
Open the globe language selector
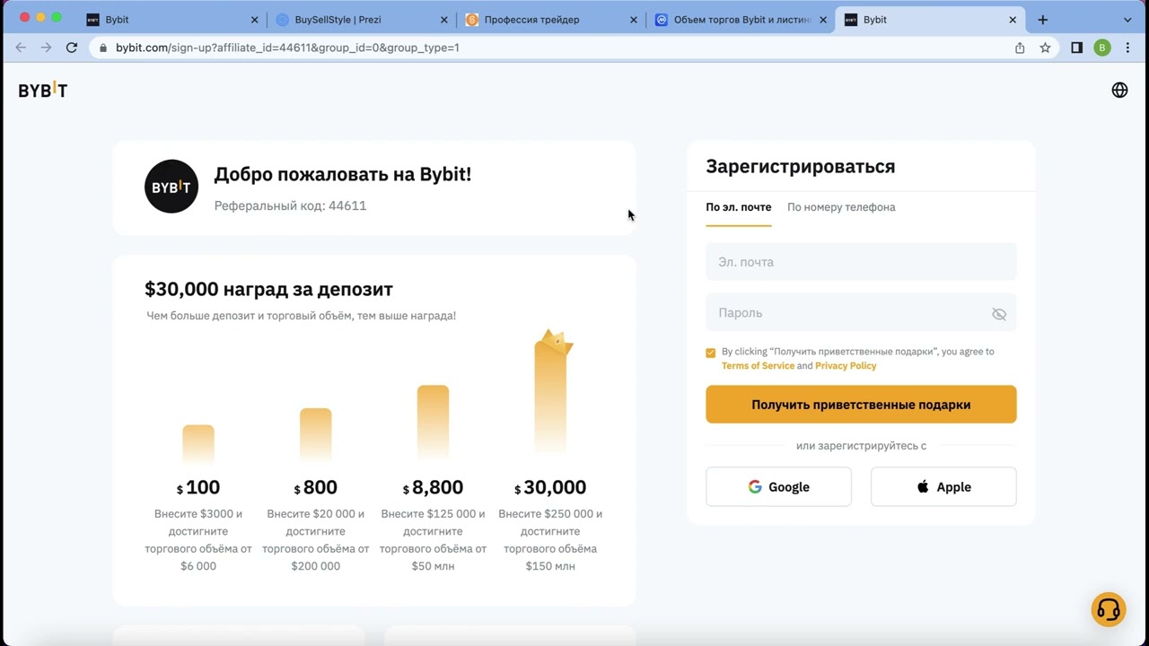point(1119,90)
